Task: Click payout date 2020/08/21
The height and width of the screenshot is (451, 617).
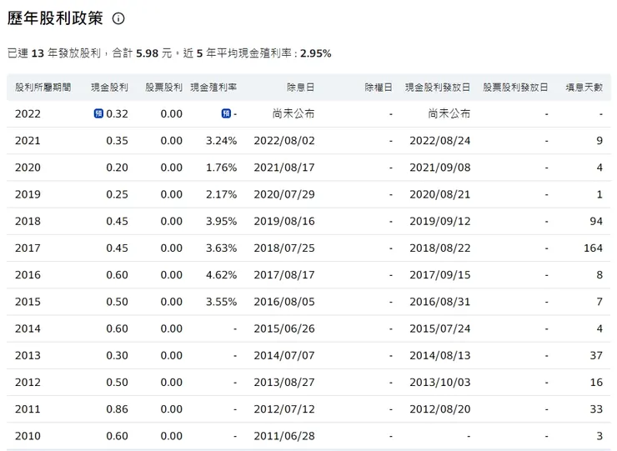Action: (x=440, y=194)
